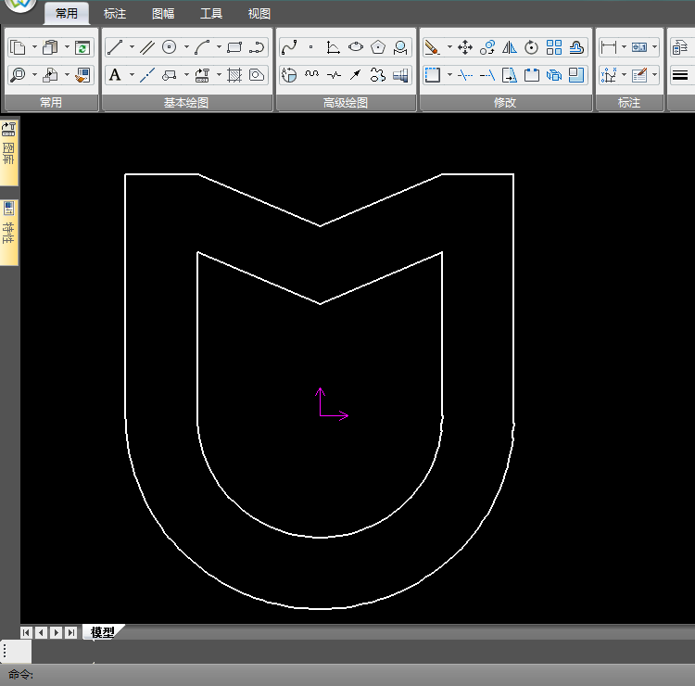Click the Mirror tool
Image resolution: width=695 pixels, height=686 pixels.
510,47
